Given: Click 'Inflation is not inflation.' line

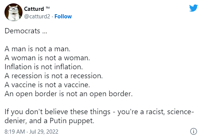Looking at the screenshot, I should 44,67.
